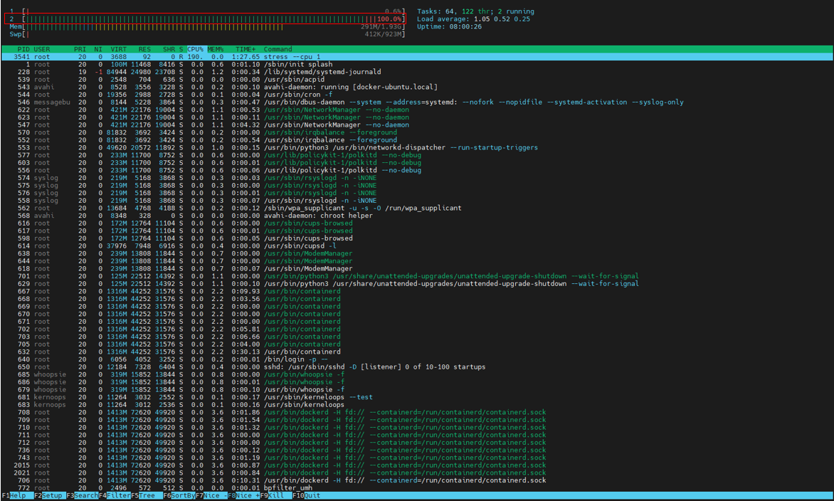Click the highlighted CPU% column header

point(195,49)
